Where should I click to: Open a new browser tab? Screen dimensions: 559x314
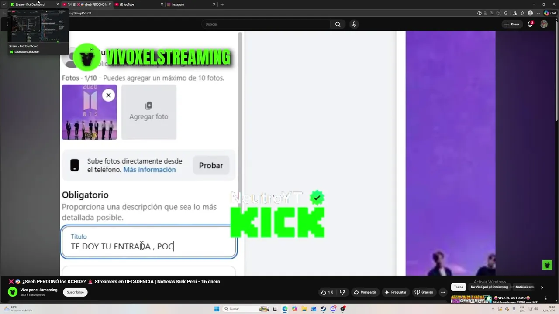[222, 4]
